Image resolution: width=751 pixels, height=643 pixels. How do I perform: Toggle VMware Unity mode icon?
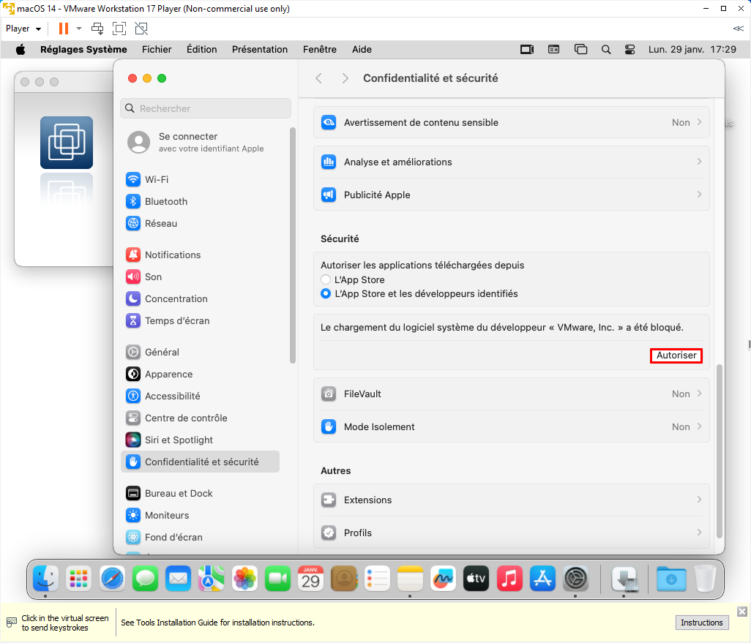click(x=141, y=29)
